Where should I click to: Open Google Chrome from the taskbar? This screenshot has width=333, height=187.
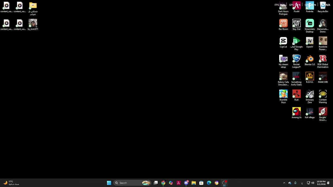pyautogui.click(x=163, y=183)
